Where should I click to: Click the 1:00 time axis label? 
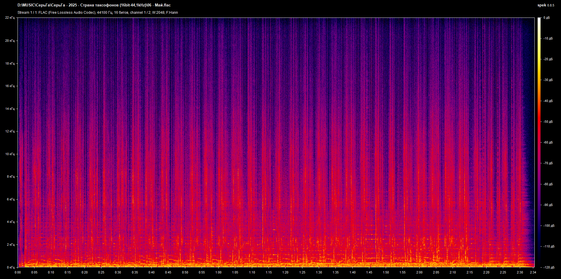(x=219, y=272)
